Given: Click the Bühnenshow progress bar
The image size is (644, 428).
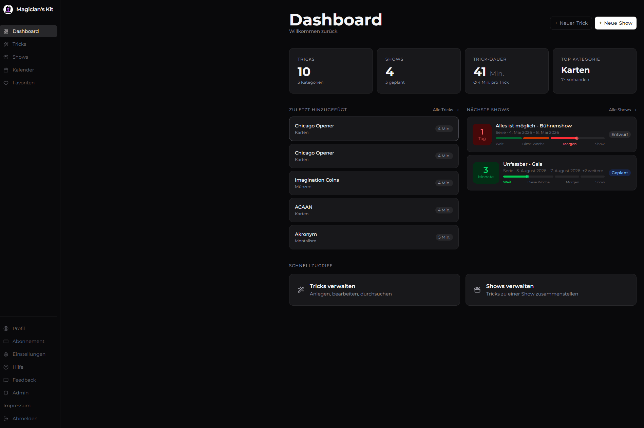Looking at the screenshot, I should [x=550, y=138].
